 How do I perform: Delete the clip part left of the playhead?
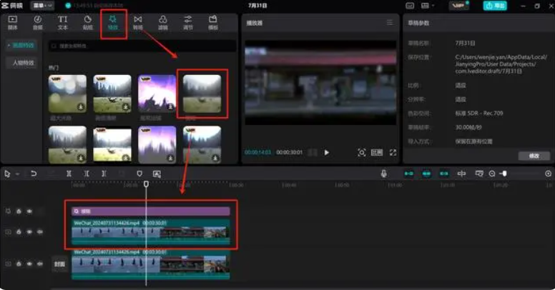coord(87,174)
